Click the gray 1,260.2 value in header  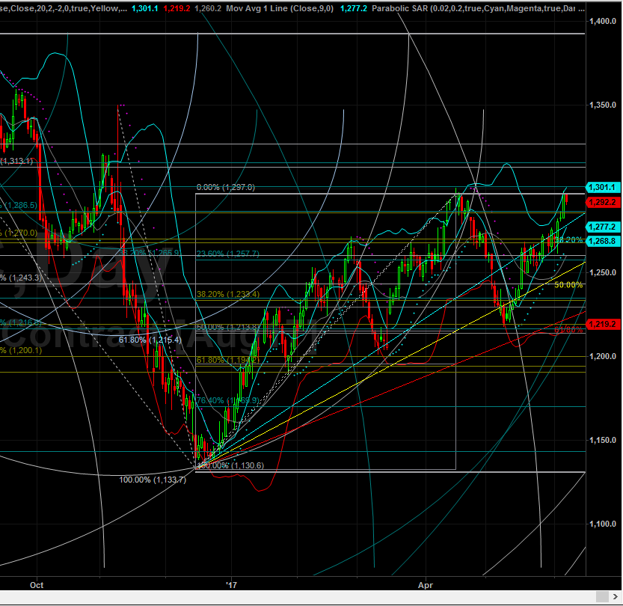point(208,8)
